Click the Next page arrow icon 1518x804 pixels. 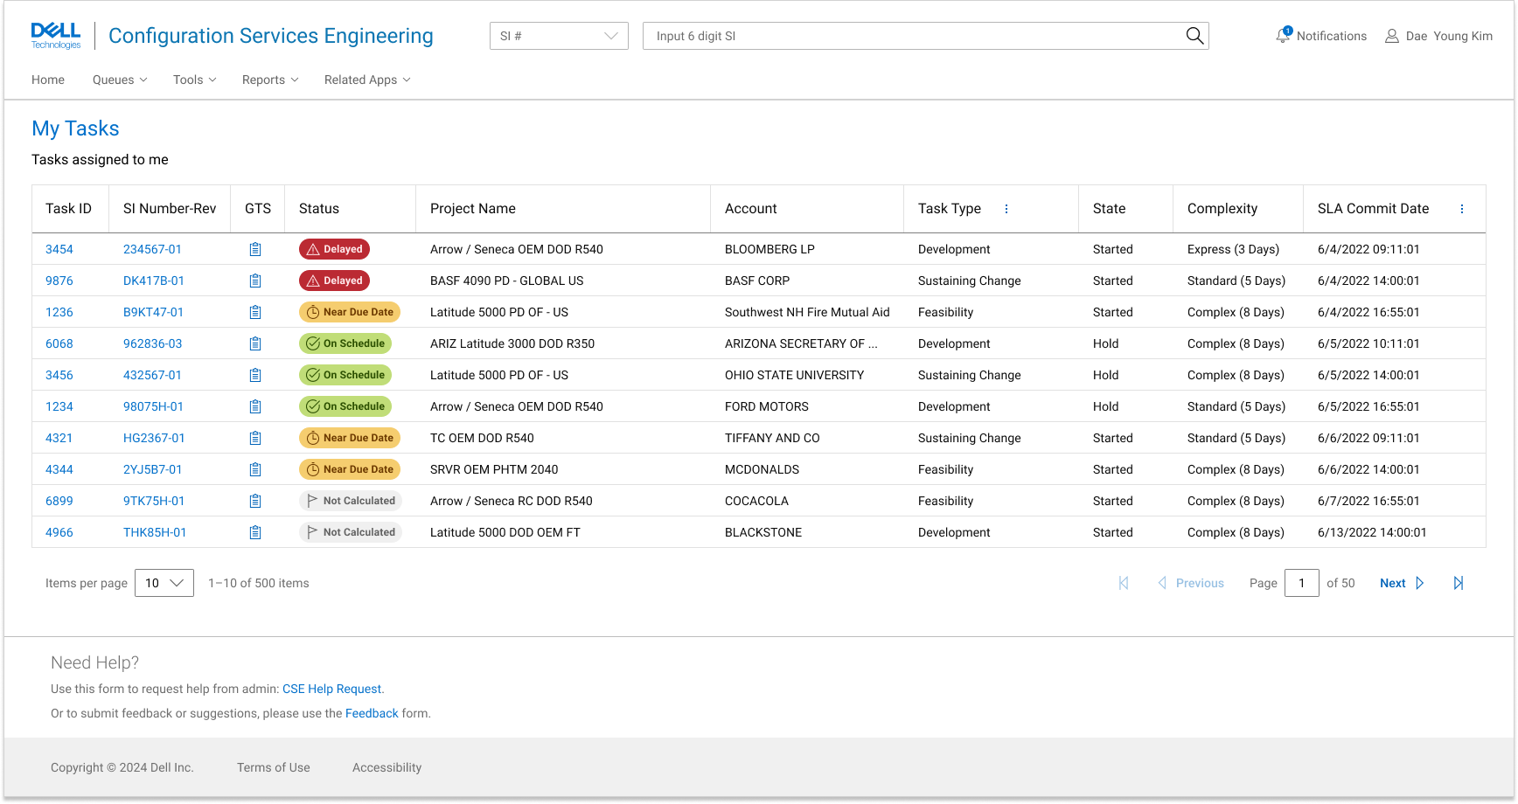tap(1420, 583)
